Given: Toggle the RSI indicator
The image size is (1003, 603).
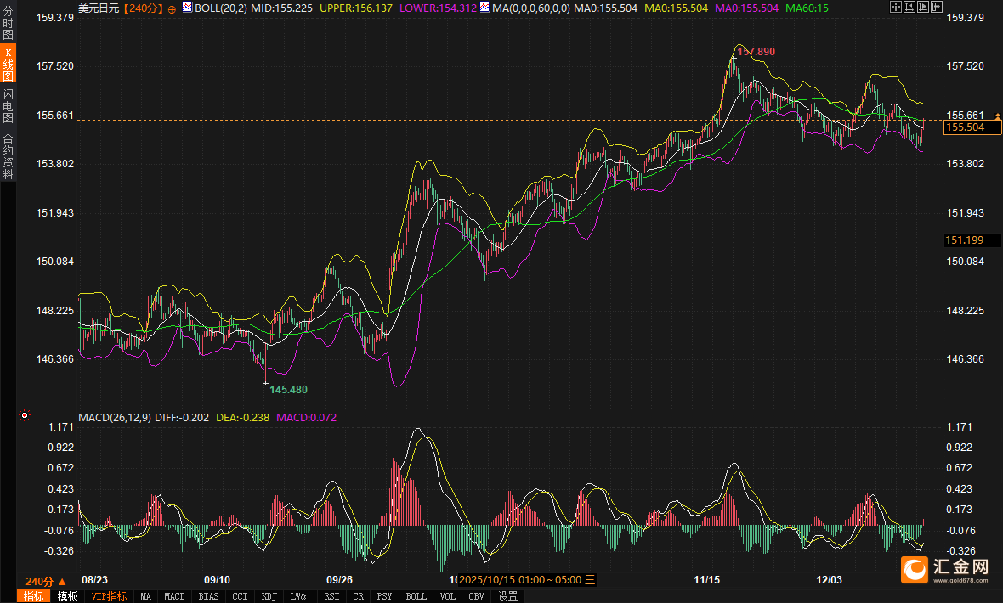Looking at the screenshot, I should [331, 596].
